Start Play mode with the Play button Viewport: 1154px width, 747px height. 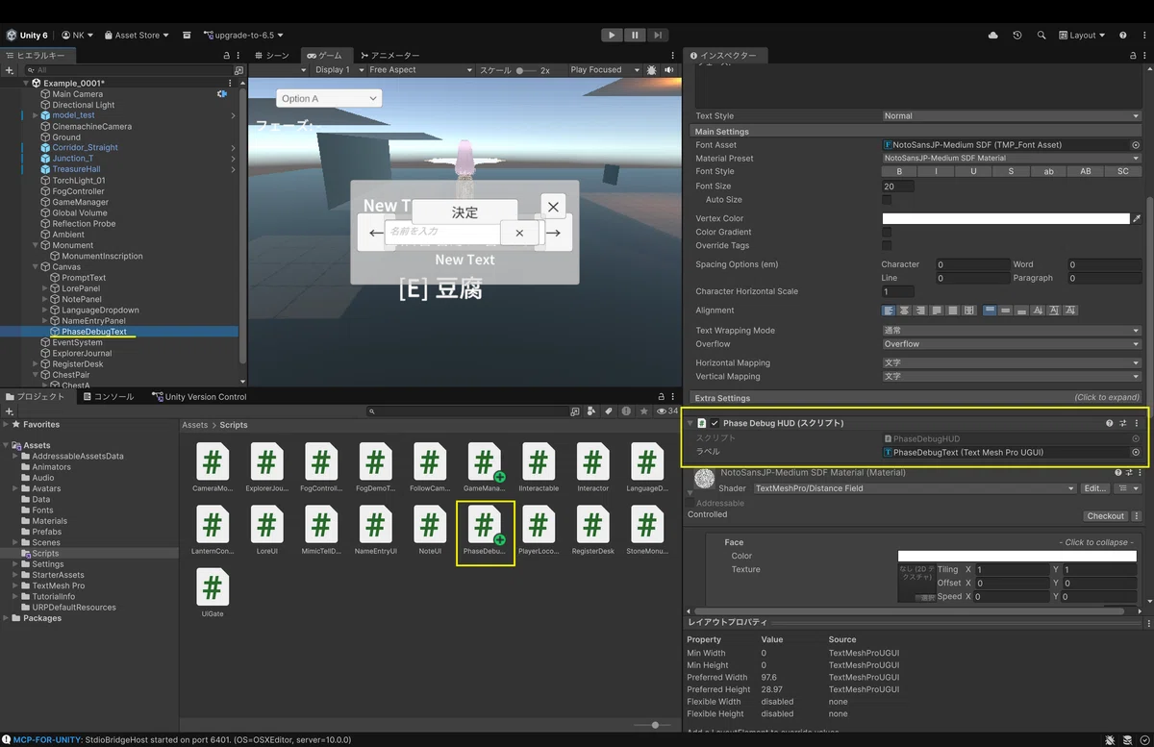point(612,35)
